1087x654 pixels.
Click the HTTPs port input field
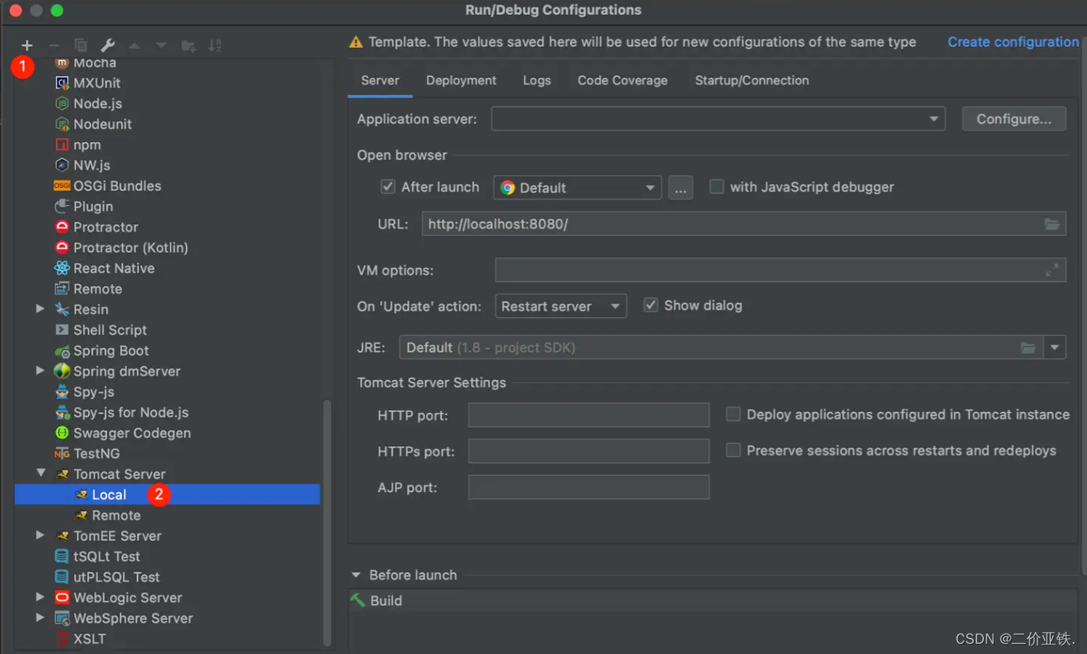click(x=589, y=451)
